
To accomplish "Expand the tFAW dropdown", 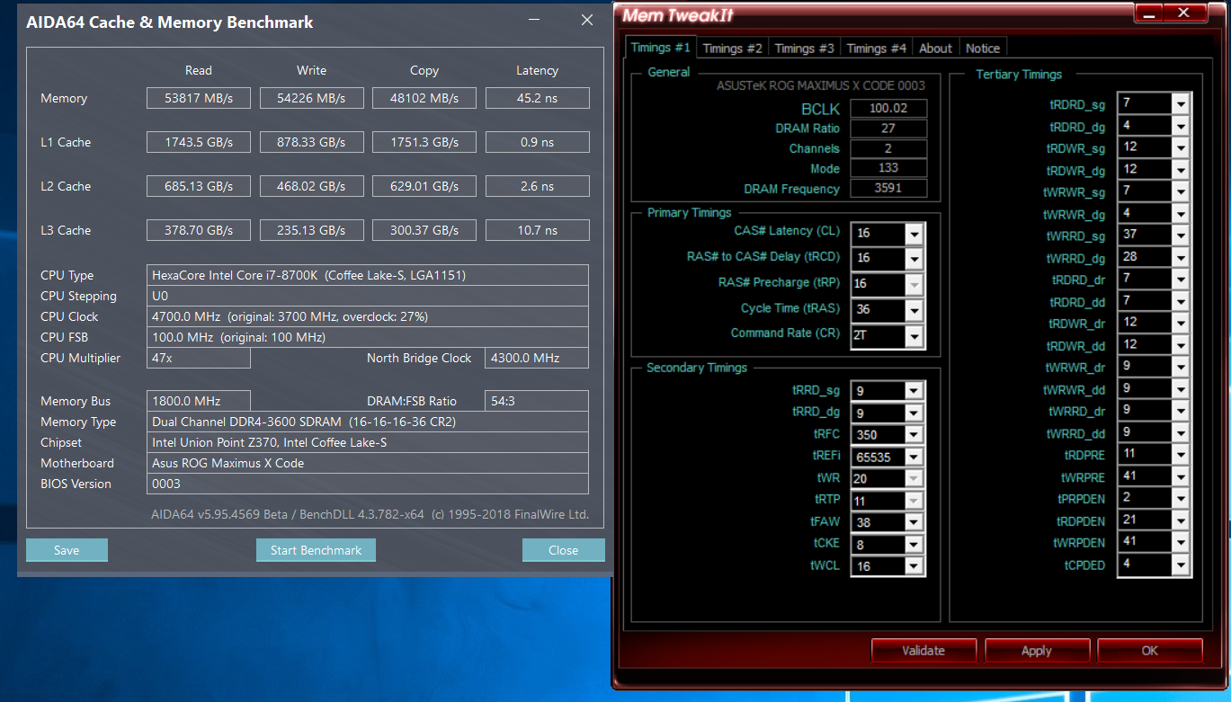I will click(x=914, y=523).
